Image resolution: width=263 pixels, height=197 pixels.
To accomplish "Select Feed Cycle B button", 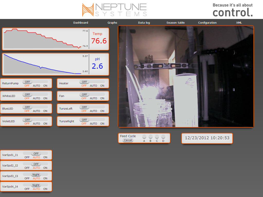I will click(151, 137).
